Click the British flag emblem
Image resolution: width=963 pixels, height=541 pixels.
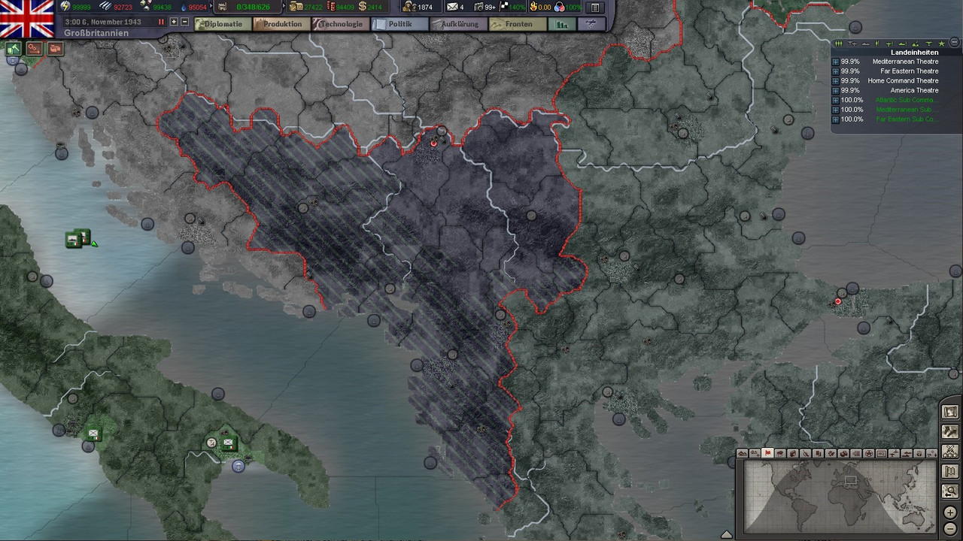(x=26, y=19)
